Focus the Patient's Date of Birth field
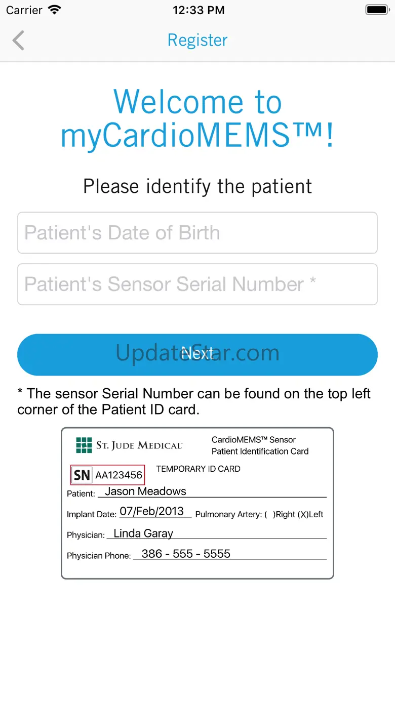 coord(197,233)
